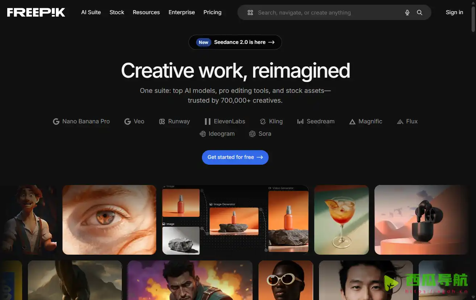Expand the Resources menu
The width and height of the screenshot is (476, 300).
click(146, 12)
